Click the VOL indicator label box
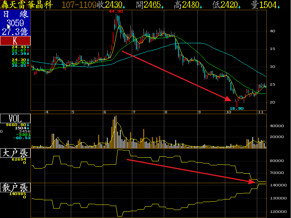The image size is (291, 218). pyautogui.click(x=15, y=119)
